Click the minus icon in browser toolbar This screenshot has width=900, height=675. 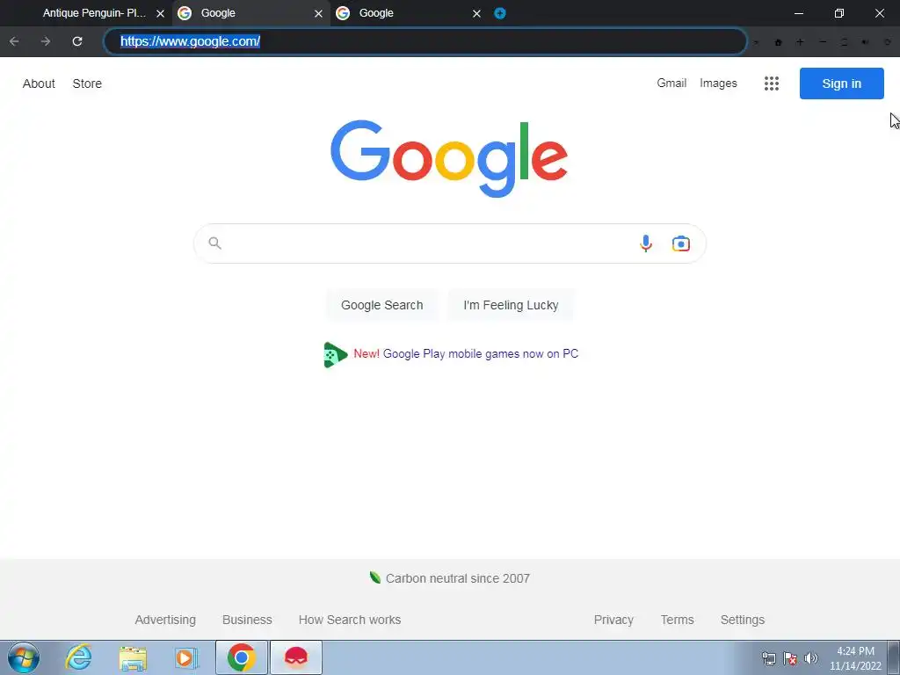[x=823, y=42]
